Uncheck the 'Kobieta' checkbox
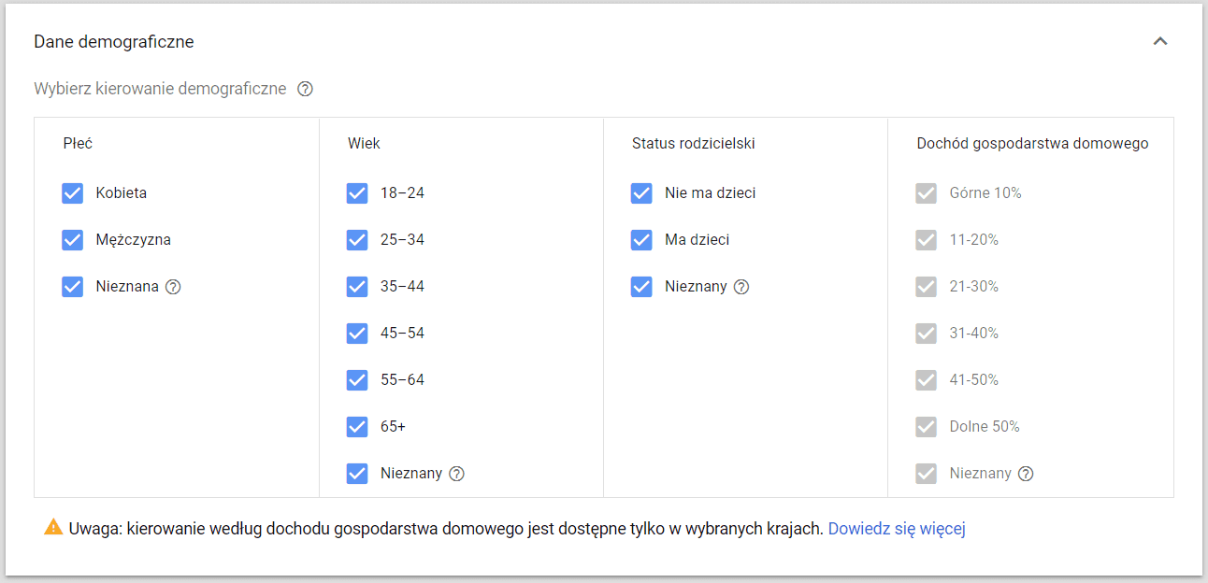Image resolution: width=1208 pixels, height=583 pixels. pyautogui.click(x=73, y=193)
